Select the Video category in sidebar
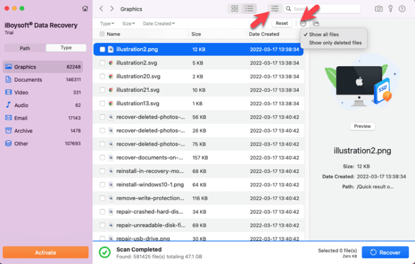This screenshot has width=415, height=264. [x=43, y=92]
